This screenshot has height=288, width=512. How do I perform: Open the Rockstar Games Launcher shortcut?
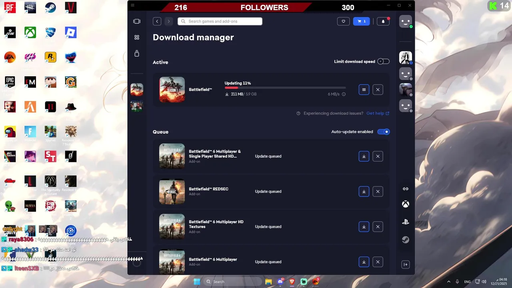[50, 57]
